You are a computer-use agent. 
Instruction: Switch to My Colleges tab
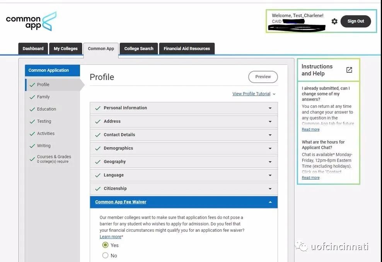point(65,49)
